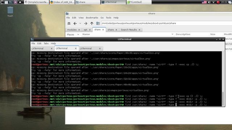
Task: Go forward with the right arrow icon
Action: pyautogui.click(x=86, y=23)
